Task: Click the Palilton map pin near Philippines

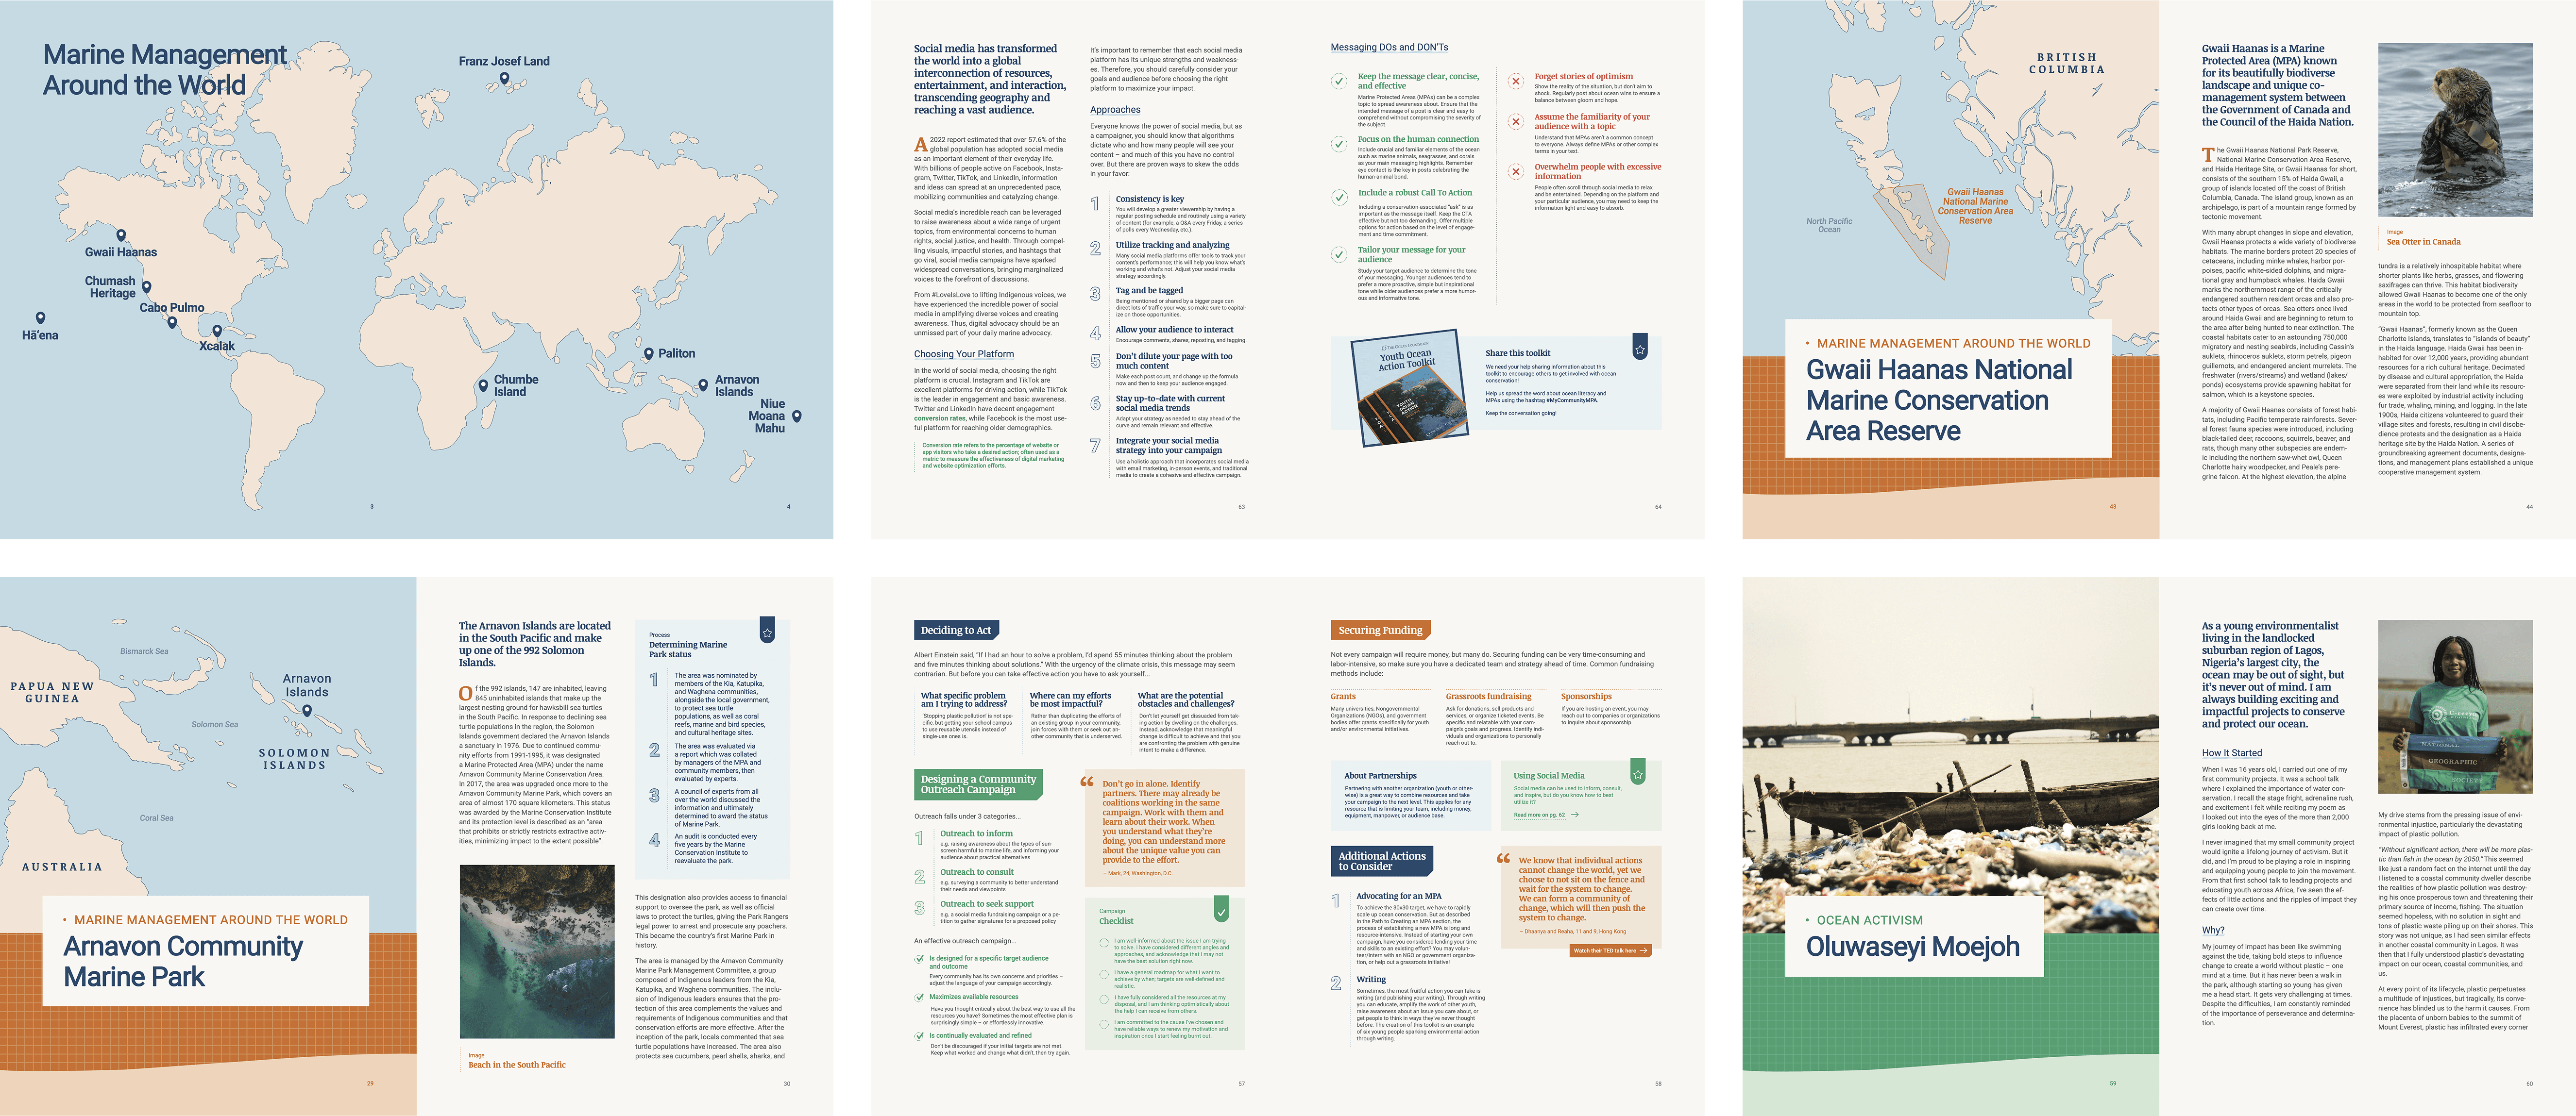Action: tap(648, 354)
